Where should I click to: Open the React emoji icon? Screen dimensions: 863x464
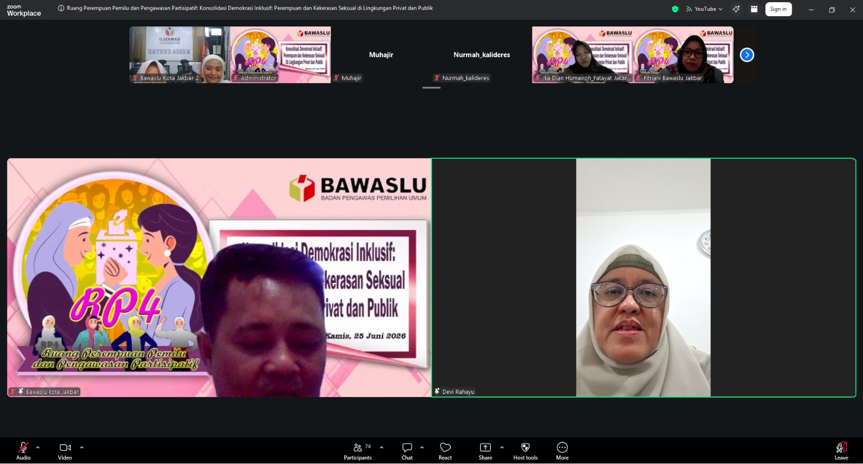pyautogui.click(x=445, y=447)
